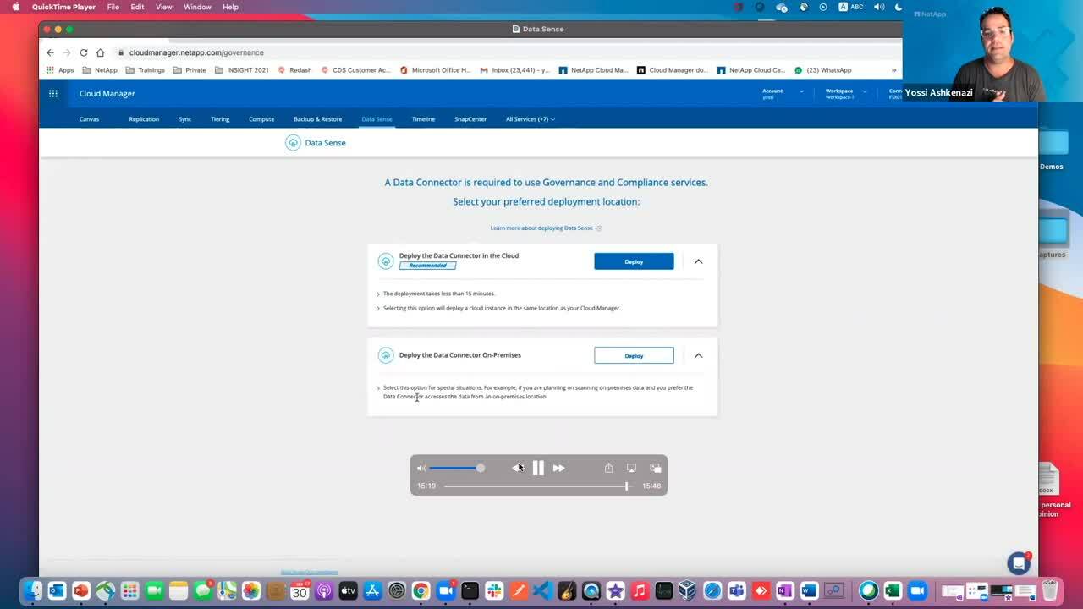
Task: Open the Trash in the Dock
Action: click(1050, 590)
